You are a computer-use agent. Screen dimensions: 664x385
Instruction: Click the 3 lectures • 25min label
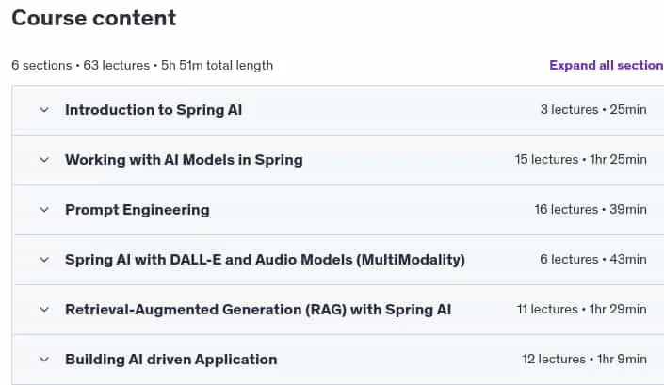click(x=593, y=109)
